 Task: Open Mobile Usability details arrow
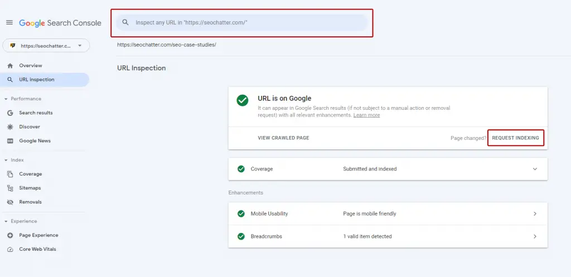(535, 213)
